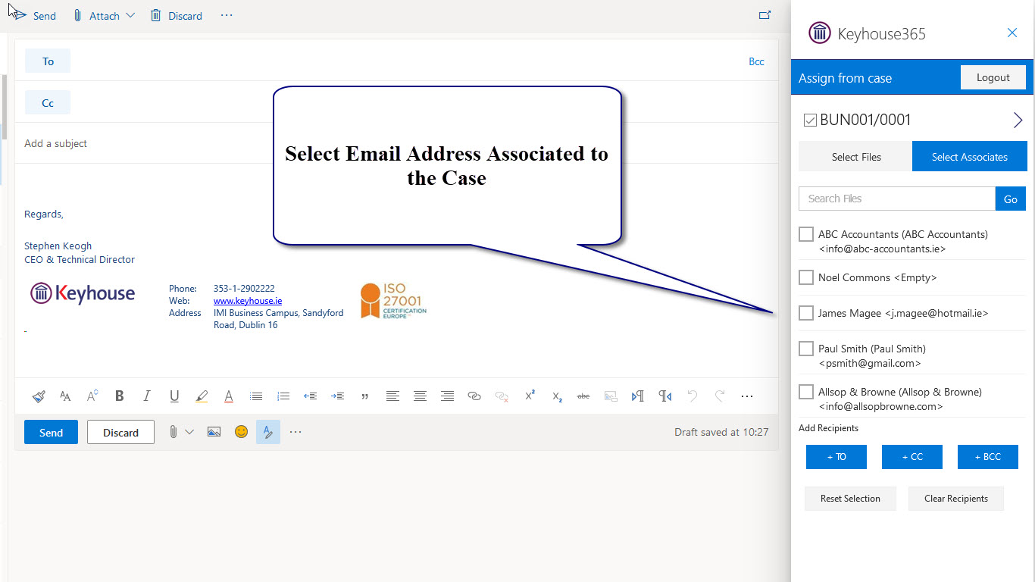
Task: Insert pictures inline using the image icon
Action: pos(214,432)
